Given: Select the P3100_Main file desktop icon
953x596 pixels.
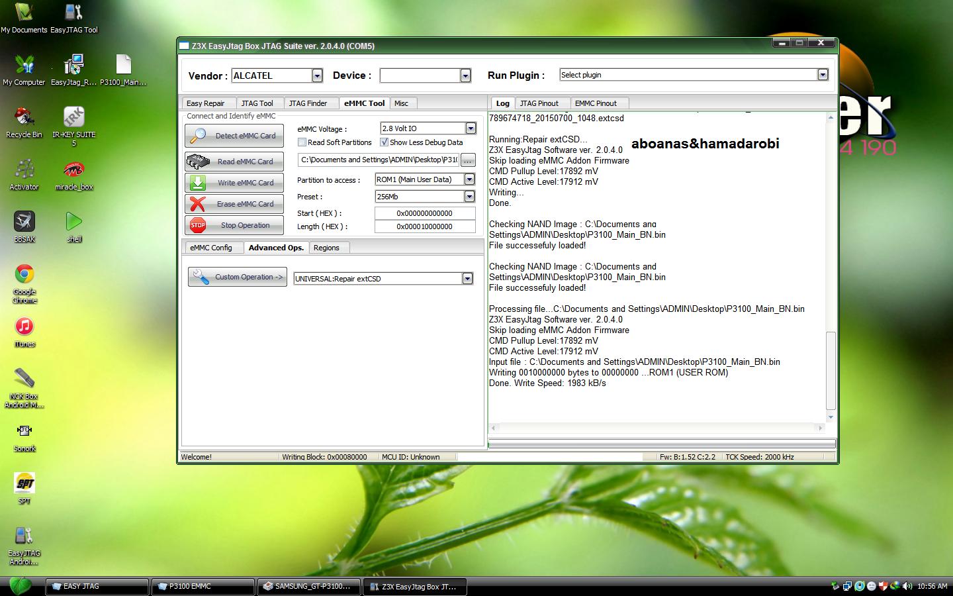Looking at the screenshot, I should click(x=124, y=70).
